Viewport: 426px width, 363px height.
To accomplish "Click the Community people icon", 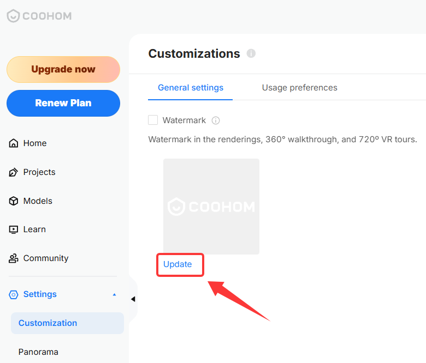I will pos(14,258).
